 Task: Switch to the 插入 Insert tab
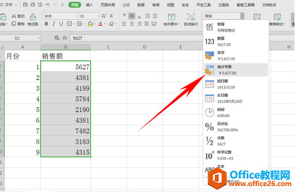(x=89, y=5)
